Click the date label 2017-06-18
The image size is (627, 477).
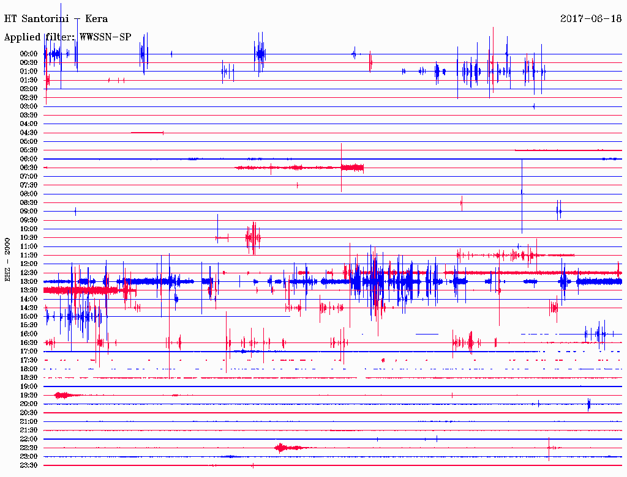591,19
